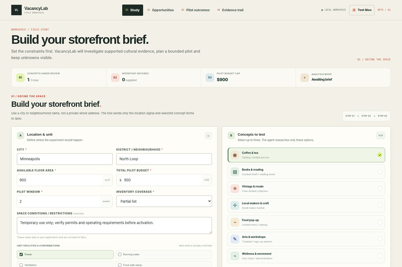Open the Inventory coverage dropdown
Viewport: 402px width, 267px height.
click(x=164, y=201)
